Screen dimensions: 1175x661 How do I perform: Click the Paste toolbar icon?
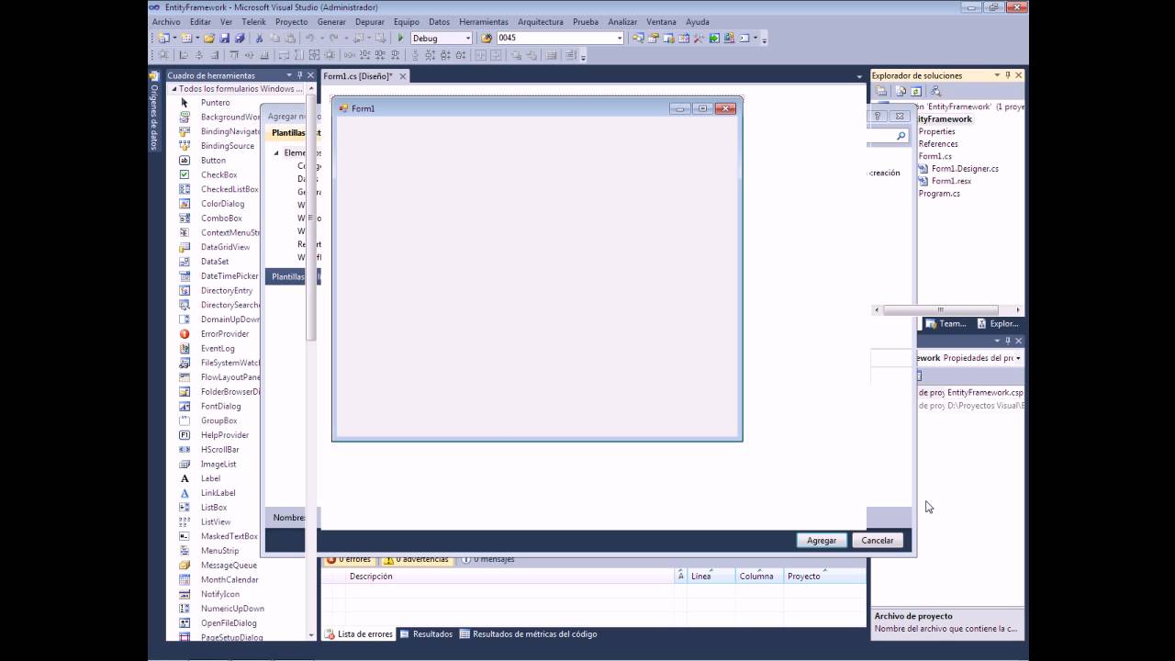(290, 38)
